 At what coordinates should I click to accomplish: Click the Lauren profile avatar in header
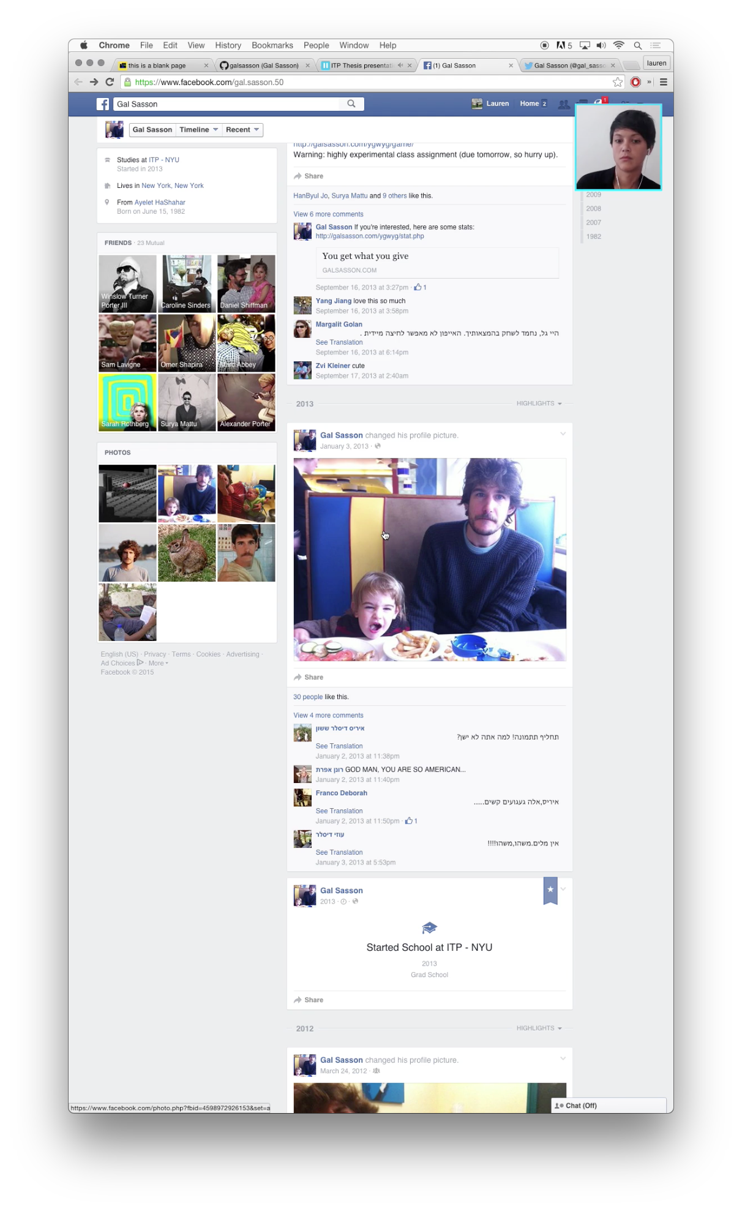pos(477,103)
